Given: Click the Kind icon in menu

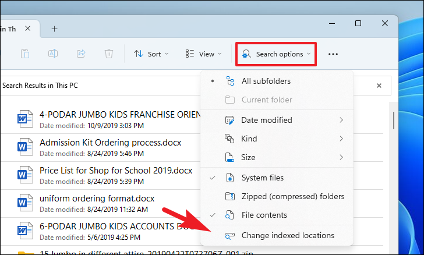Looking at the screenshot, I should [229, 139].
